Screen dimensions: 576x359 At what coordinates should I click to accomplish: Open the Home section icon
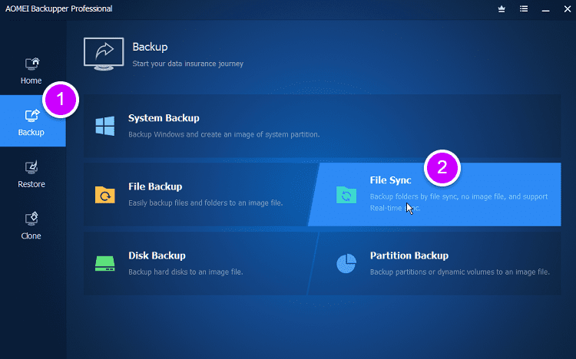coord(31,64)
